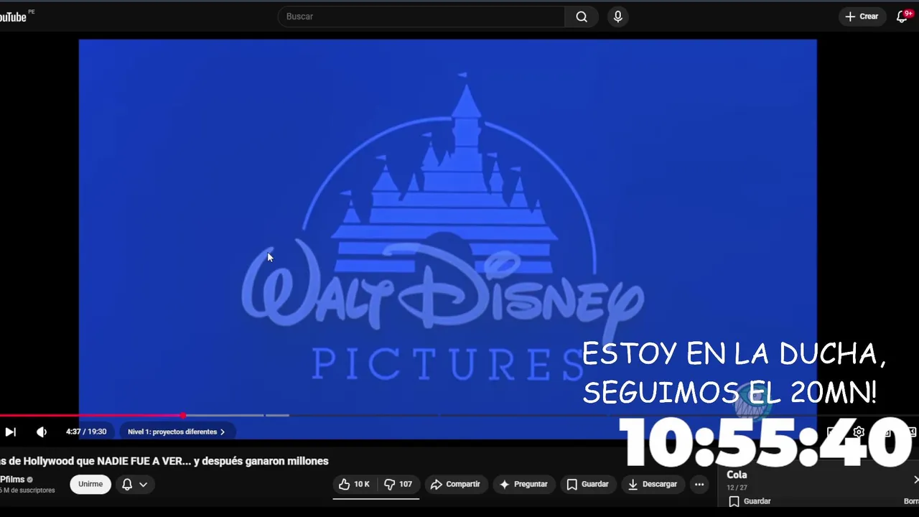Activate voice search microphone
919x517 pixels.
click(618, 17)
